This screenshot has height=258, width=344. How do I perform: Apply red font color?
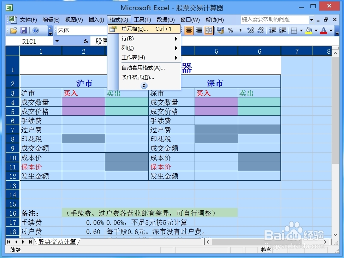(x=324, y=30)
